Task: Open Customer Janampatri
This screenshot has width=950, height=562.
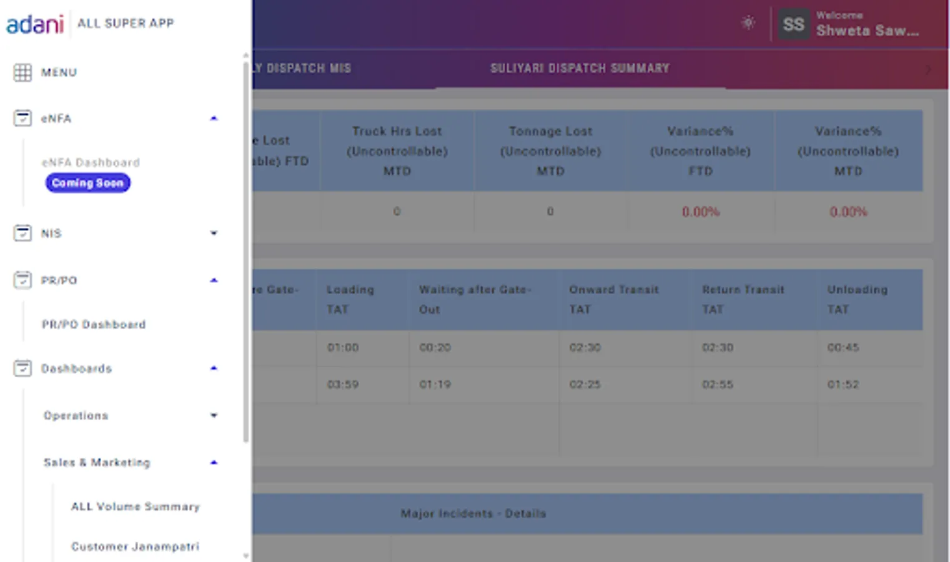Action: click(x=135, y=546)
